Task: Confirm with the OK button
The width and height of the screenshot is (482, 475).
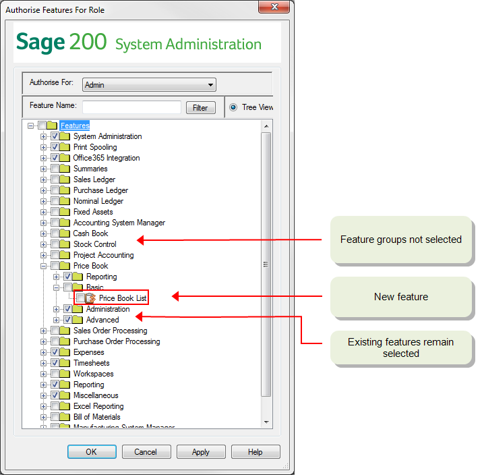Action: click(92, 451)
